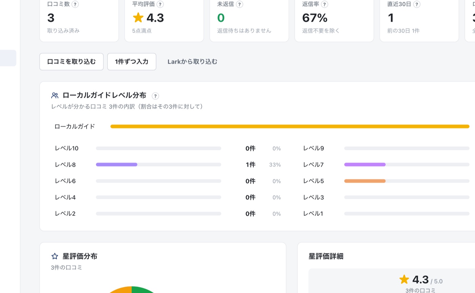Click the レベル1 label
Screen dimensions: 475x293
click(313, 213)
